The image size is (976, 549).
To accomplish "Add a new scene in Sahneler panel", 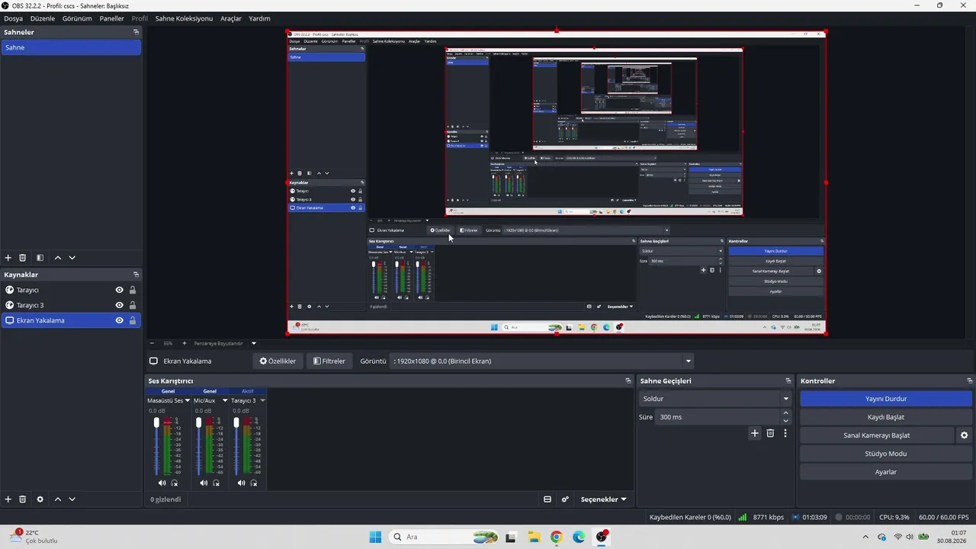I will pos(8,258).
